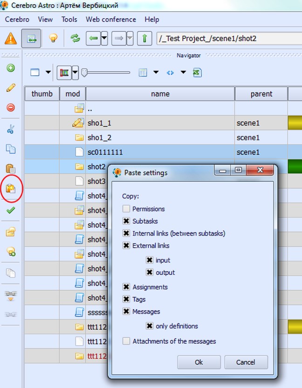Click Ok in Paste settings

click(199, 362)
